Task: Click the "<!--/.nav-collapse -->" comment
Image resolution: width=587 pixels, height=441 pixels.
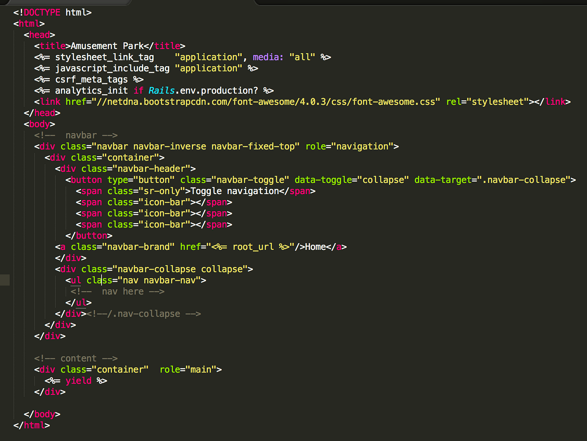Action: pos(144,314)
